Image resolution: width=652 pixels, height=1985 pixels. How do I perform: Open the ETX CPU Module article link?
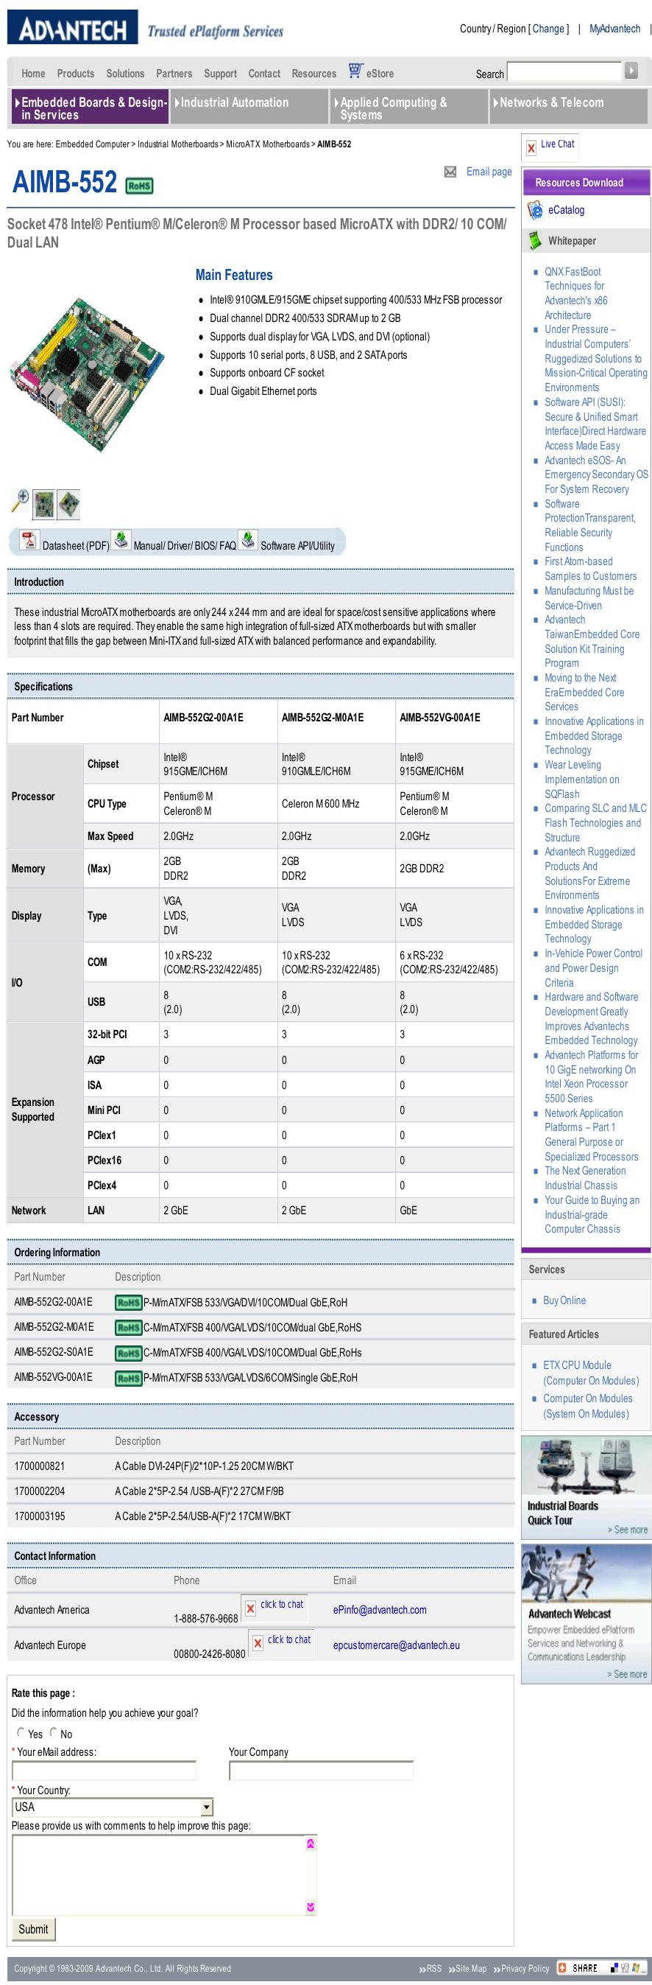(x=591, y=1373)
